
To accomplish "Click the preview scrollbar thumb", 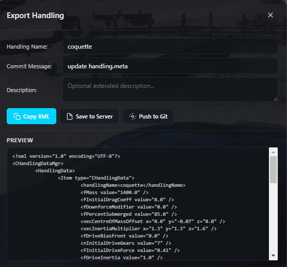I will pos(273,170).
